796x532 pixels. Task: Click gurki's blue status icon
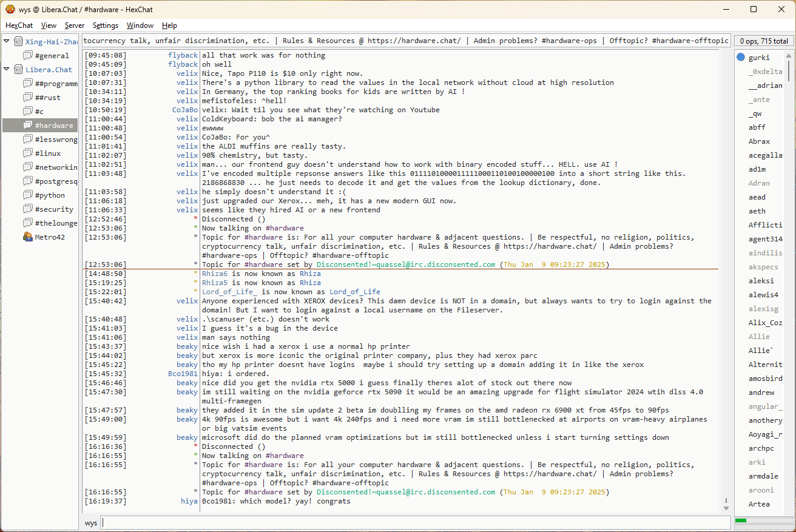[741, 58]
